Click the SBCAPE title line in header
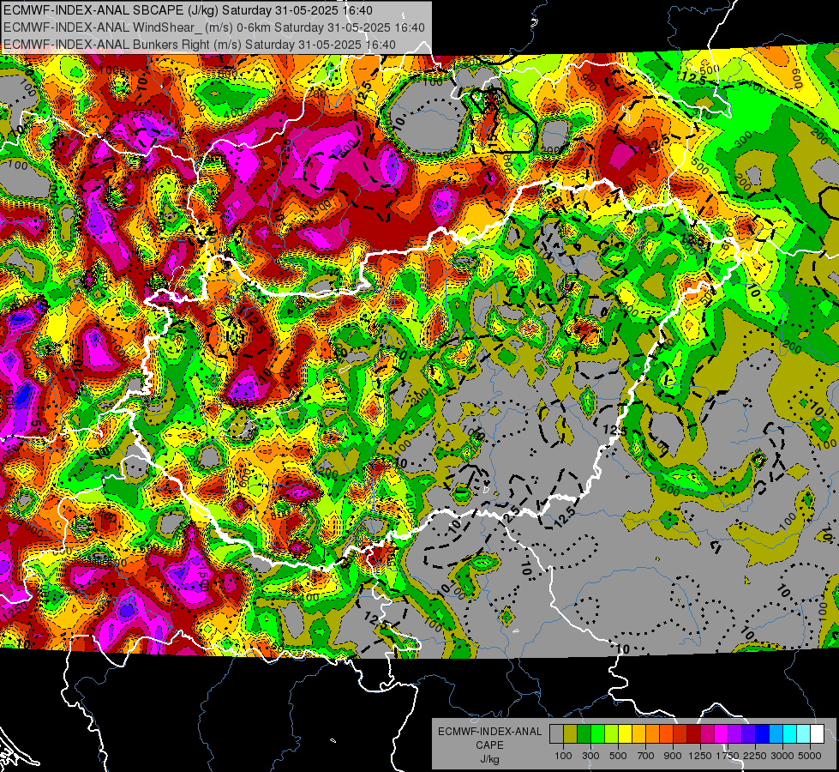This screenshot has width=839, height=772. coord(188,10)
